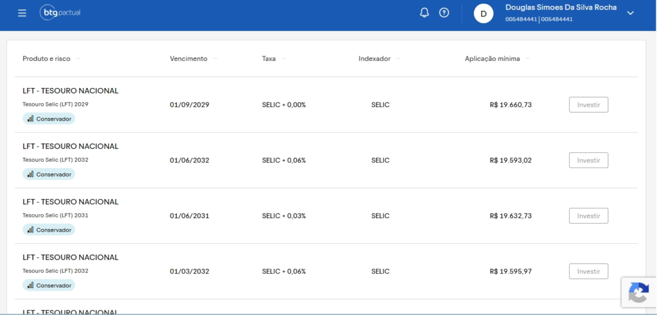Click LFT - TESOURO NACIONAL title in 2031 row

tap(71, 201)
